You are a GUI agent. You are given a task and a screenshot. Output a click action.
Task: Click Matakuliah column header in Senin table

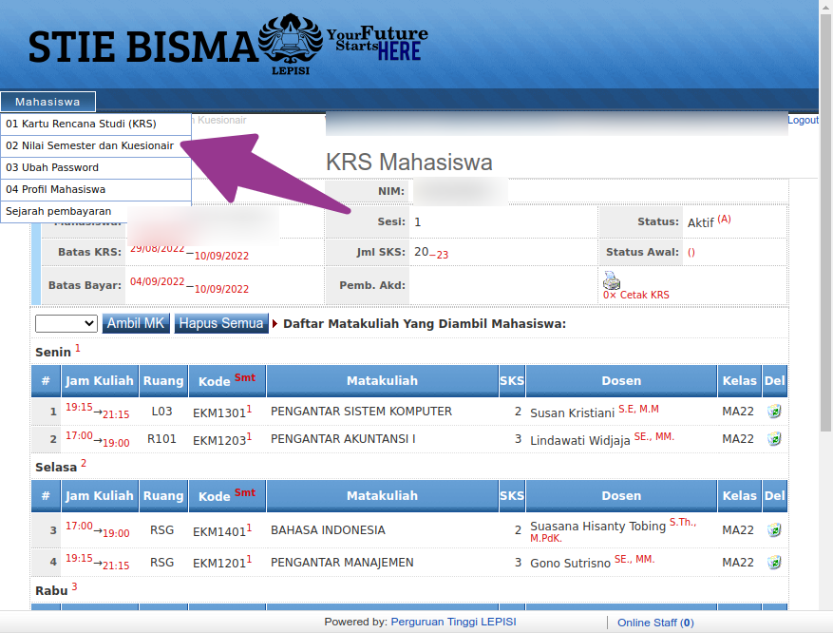point(383,380)
